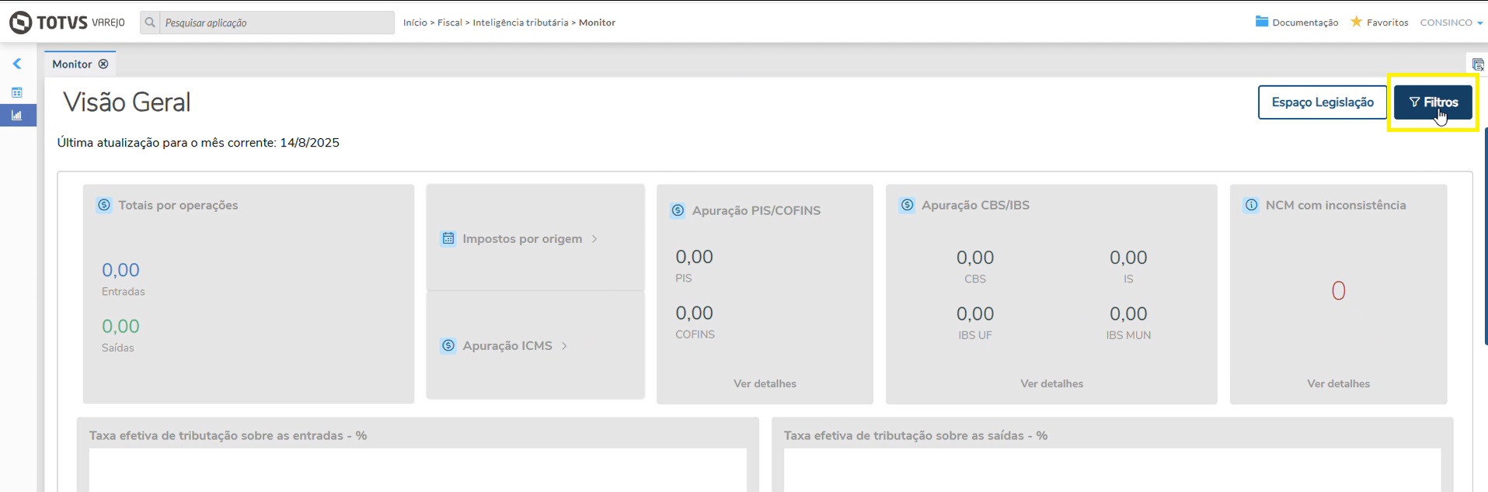
Task: Click the Apuração ICMS coin icon
Action: point(448,345)
